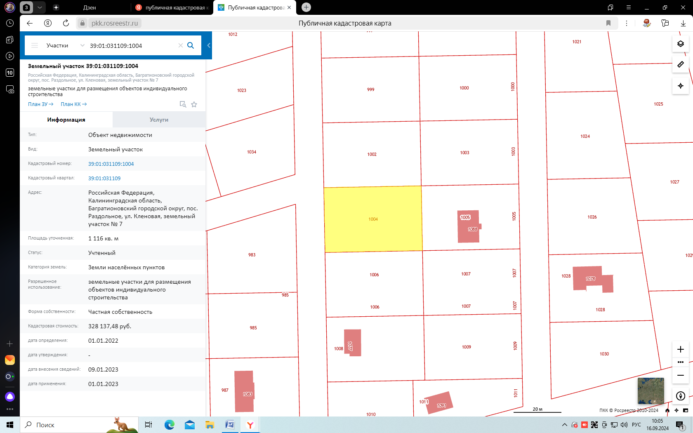
Task: Run search with magnifier icon
Action: [191, 45]
